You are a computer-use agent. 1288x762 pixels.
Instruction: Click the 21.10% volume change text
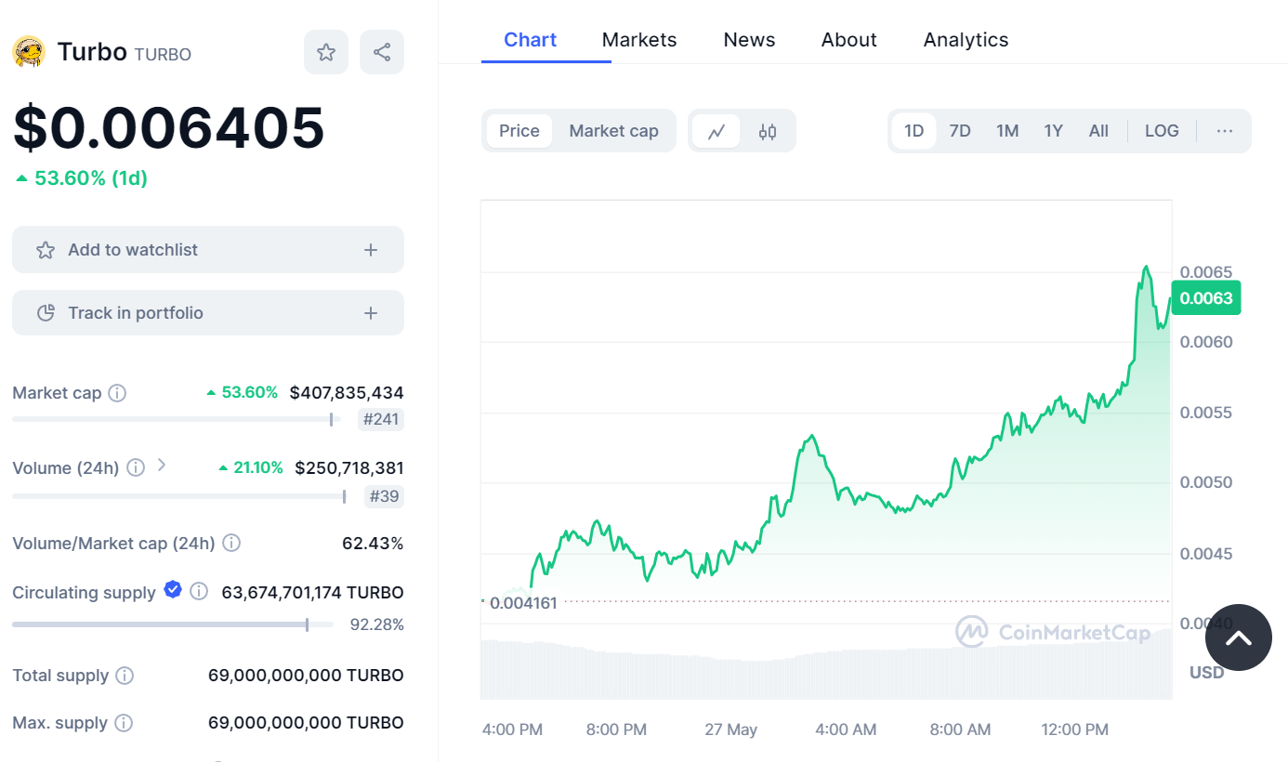coord(258,467)
